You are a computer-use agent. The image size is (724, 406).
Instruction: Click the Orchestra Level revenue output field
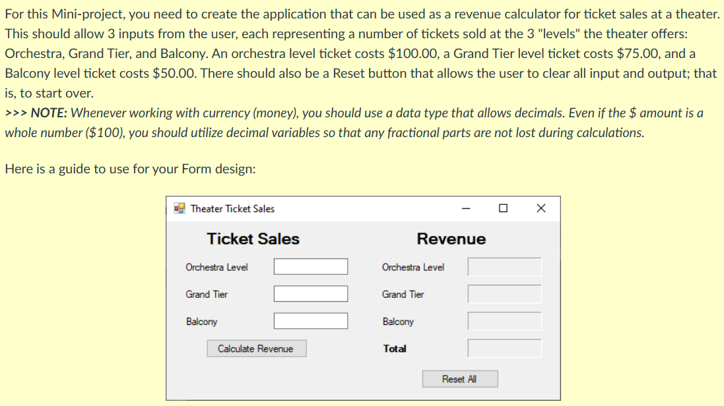coord(504,266)
